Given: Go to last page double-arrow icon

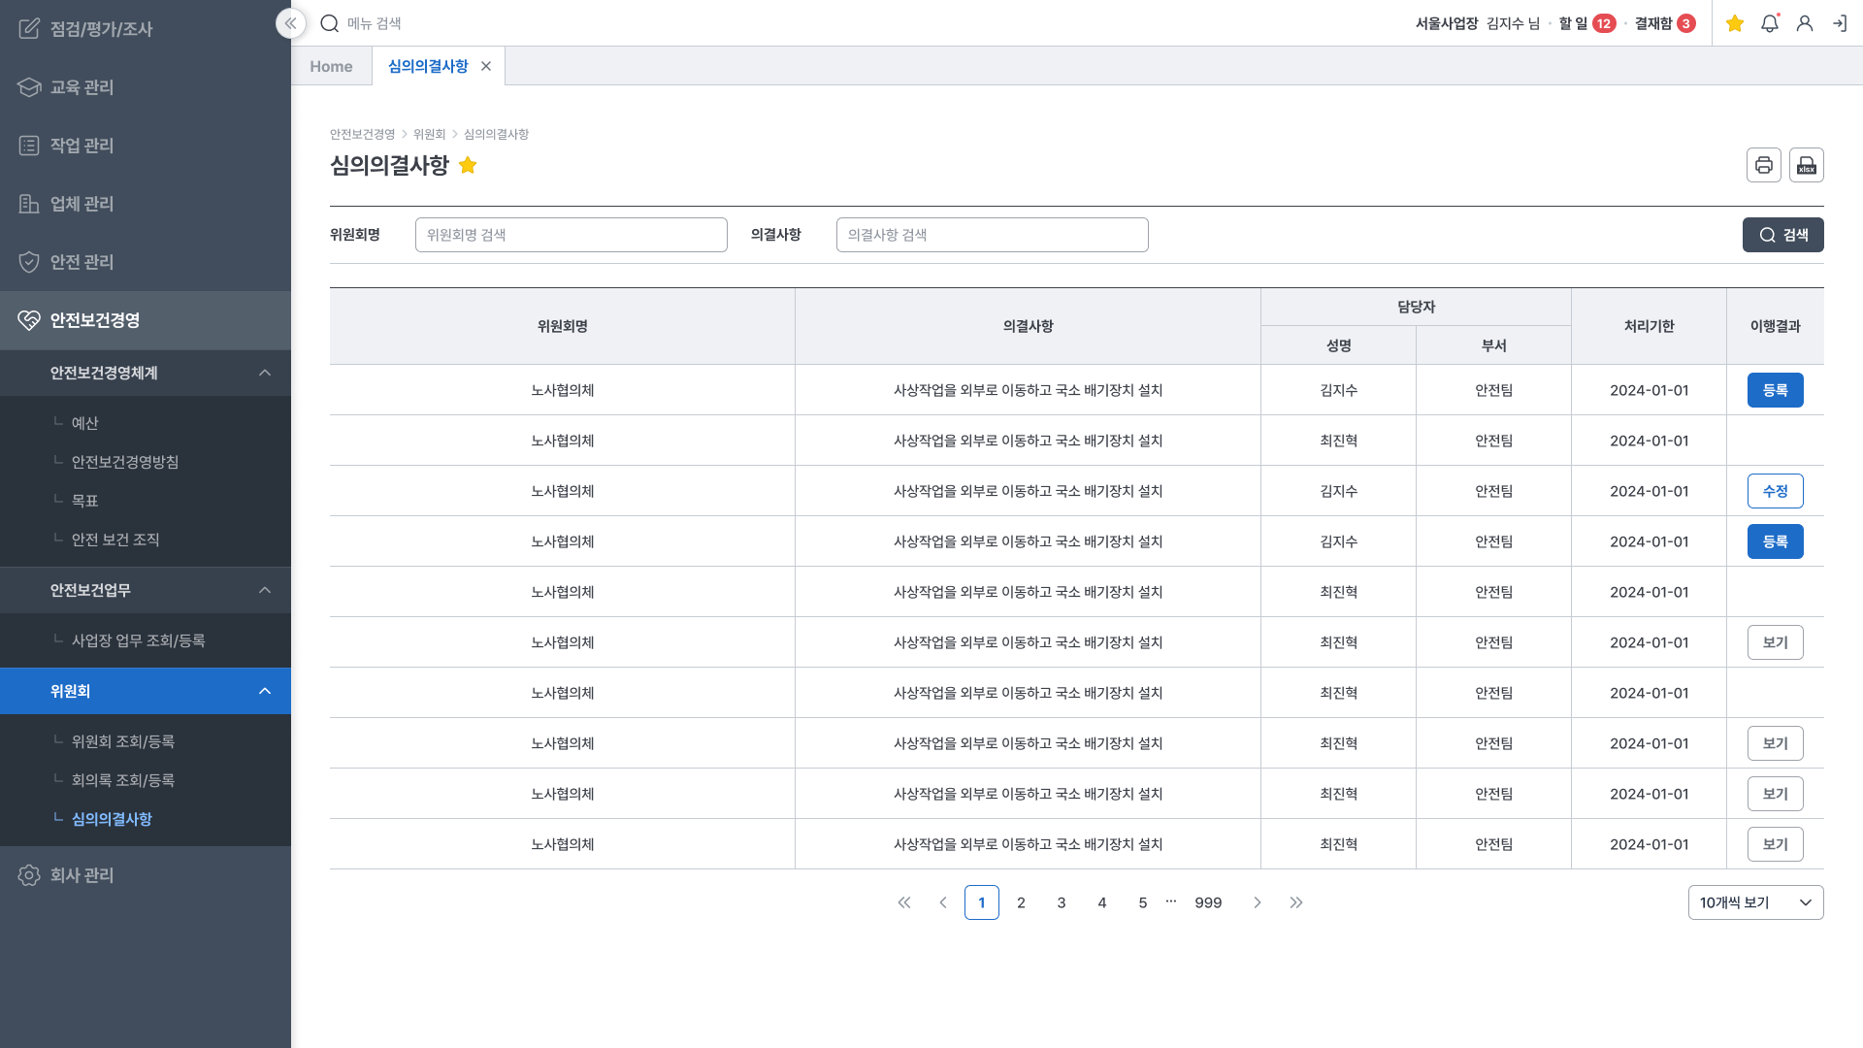Looking at the screenshot, I should (x=1296, y=902).
